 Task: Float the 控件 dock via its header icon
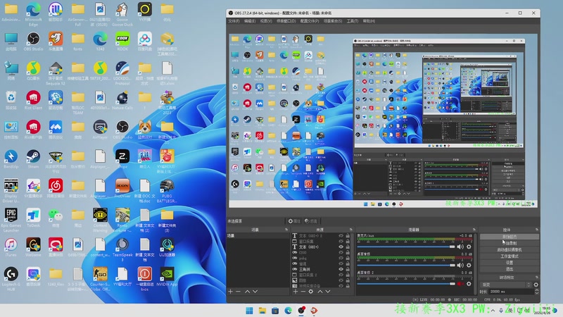(x=537, y=230)
